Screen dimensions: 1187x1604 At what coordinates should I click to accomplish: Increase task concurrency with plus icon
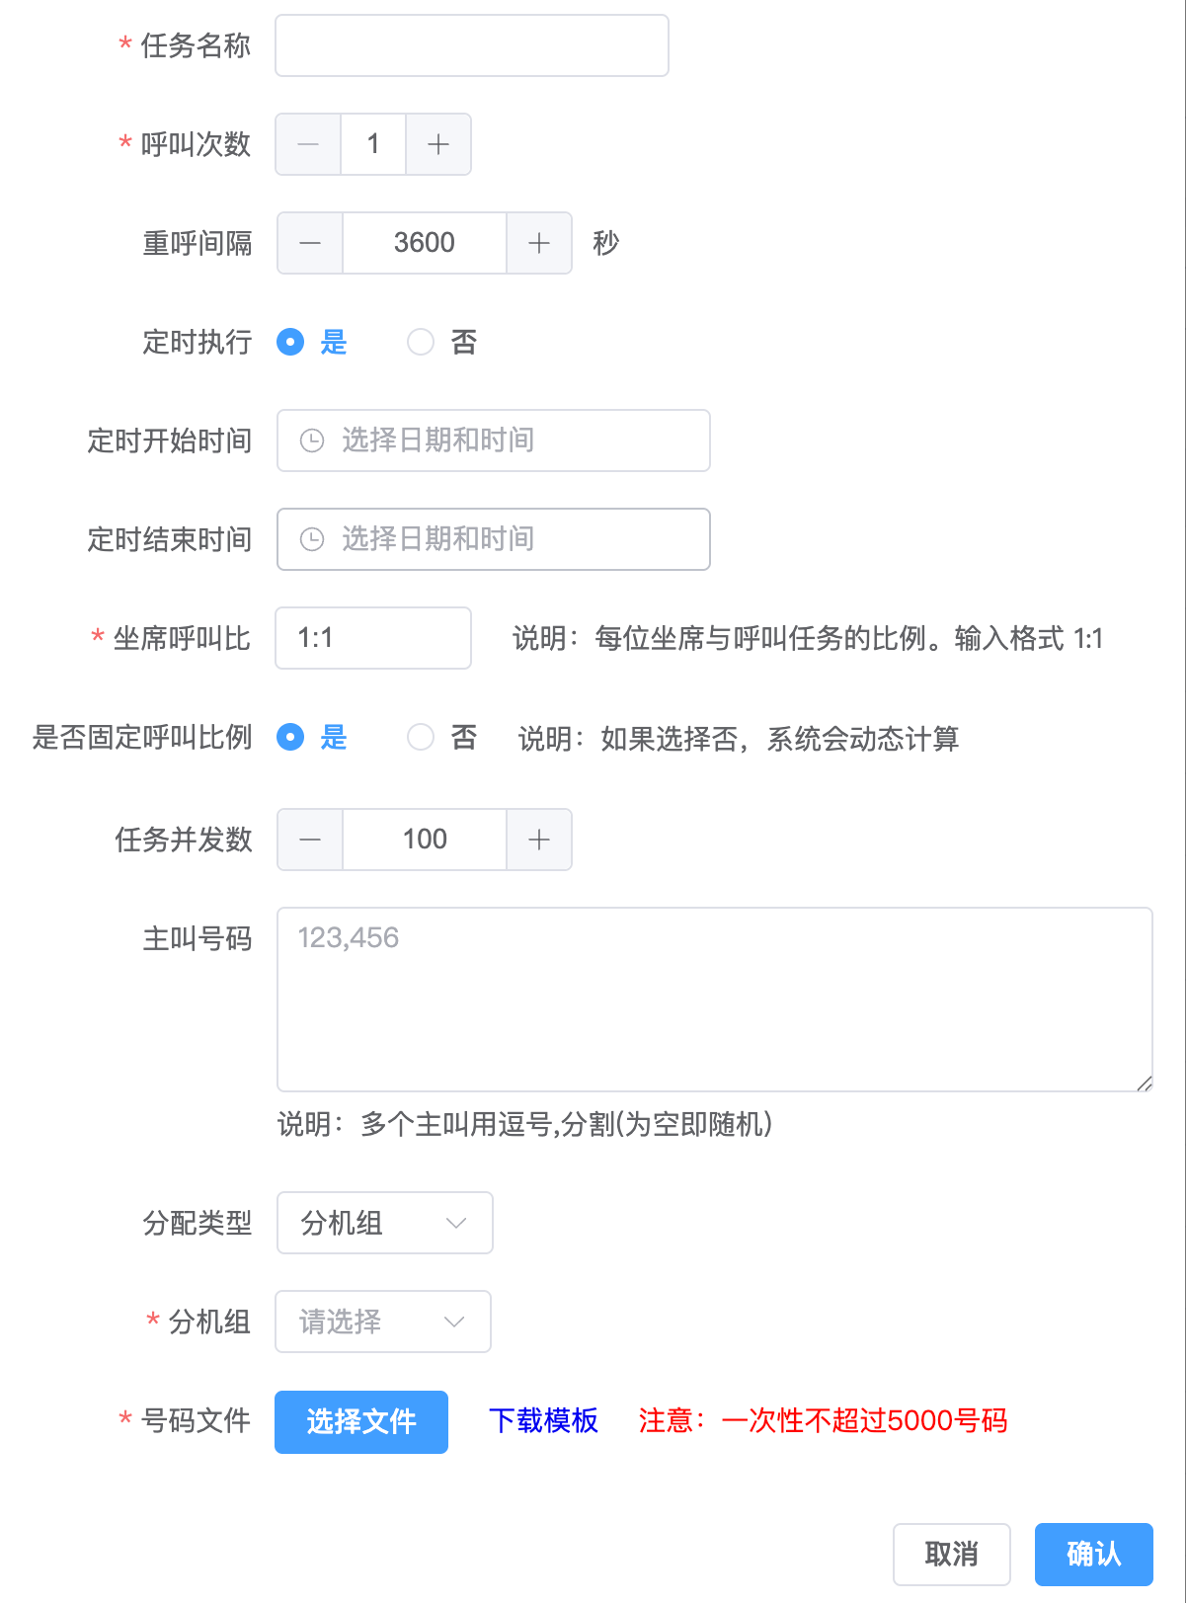[539, 840]
